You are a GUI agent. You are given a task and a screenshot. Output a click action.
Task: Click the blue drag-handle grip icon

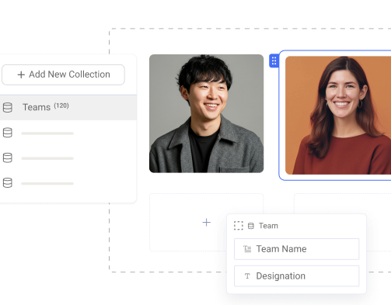pos(274,61)
